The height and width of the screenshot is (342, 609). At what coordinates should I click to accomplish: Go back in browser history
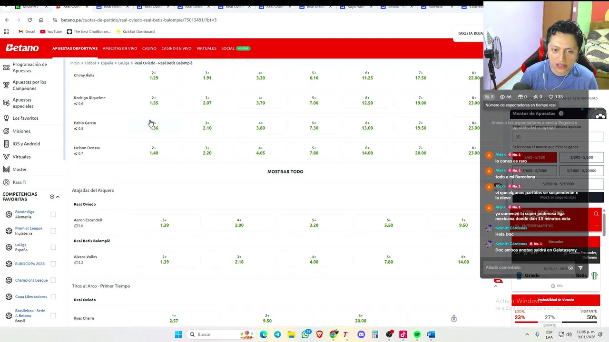7,20
